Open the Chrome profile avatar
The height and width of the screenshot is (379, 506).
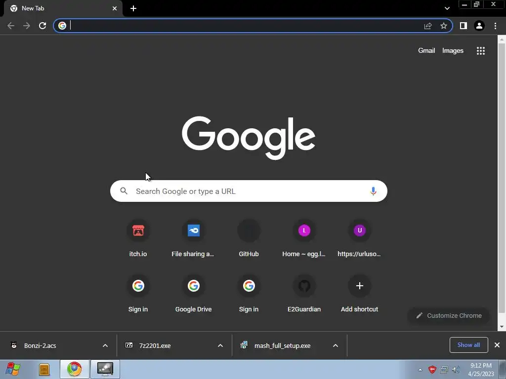click(x=479, y=26)
